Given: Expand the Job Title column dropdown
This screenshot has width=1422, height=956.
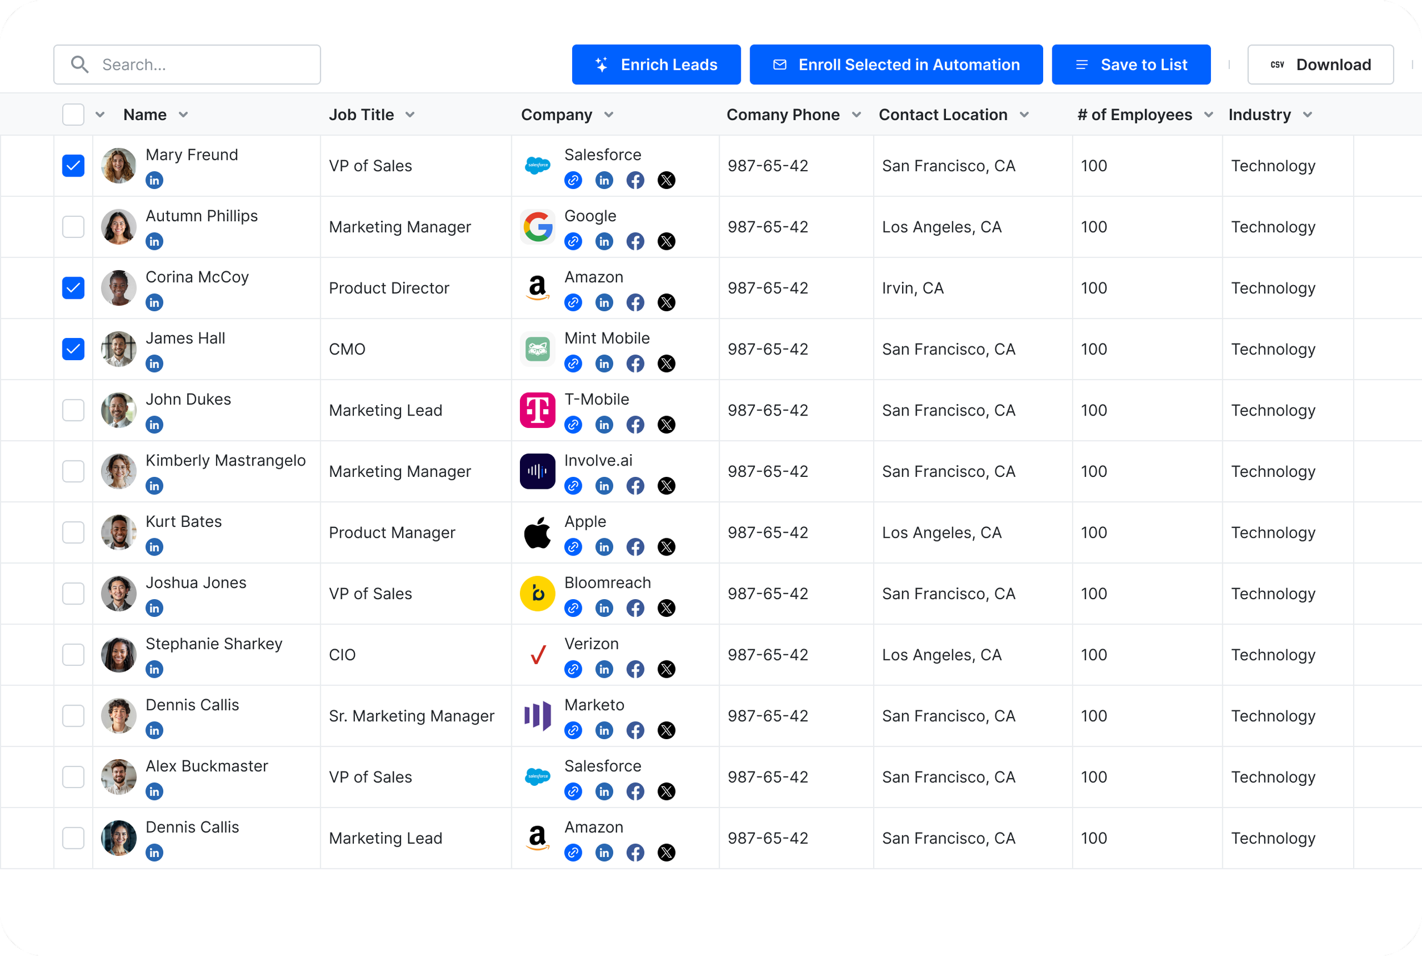Looking at the screenshot, I should tap(410, 114).
